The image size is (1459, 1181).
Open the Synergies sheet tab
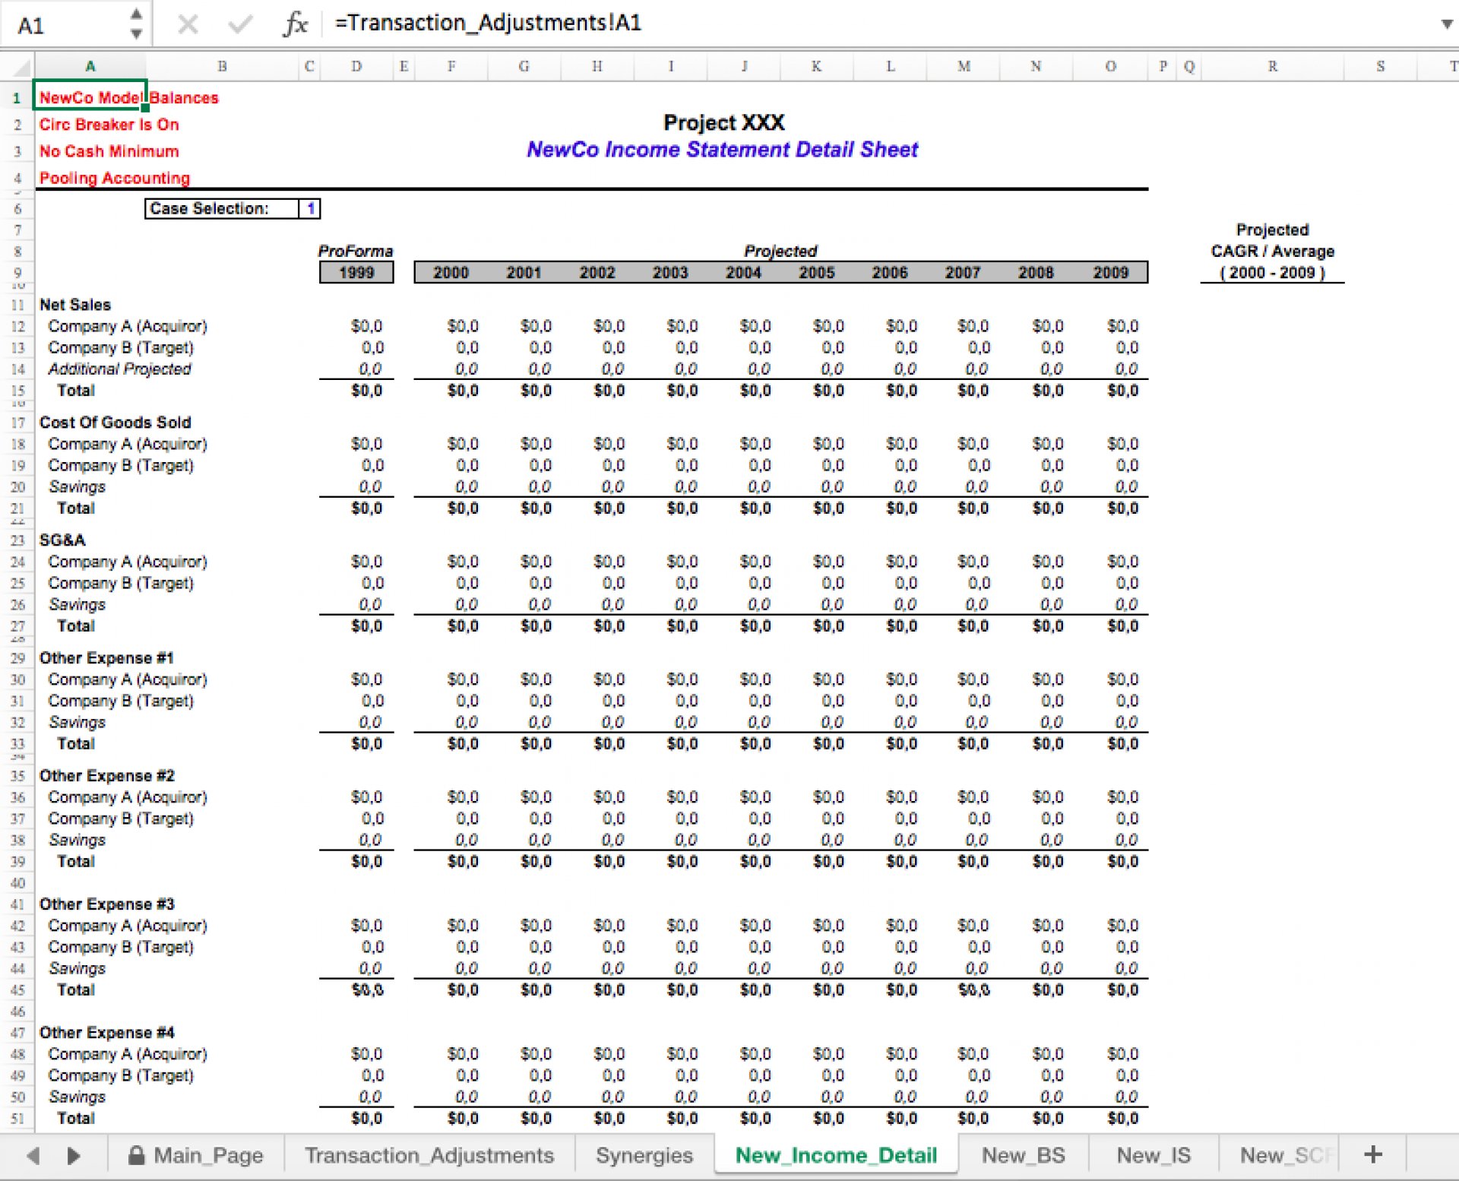[644, 1155]
